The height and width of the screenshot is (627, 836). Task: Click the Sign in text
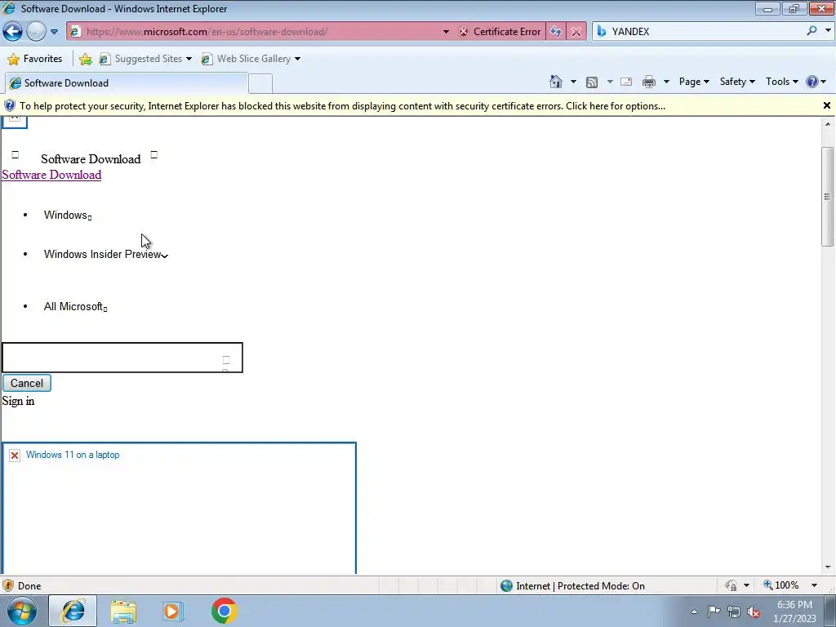click(18, 401)
